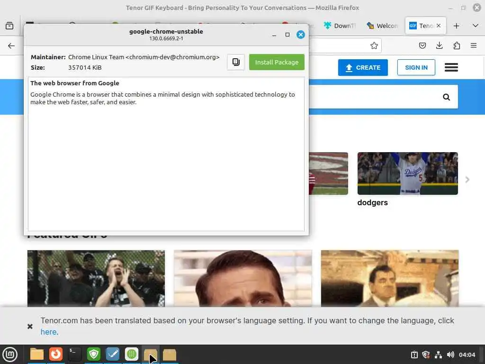Click Tenor's CREATE upload button

363,67
